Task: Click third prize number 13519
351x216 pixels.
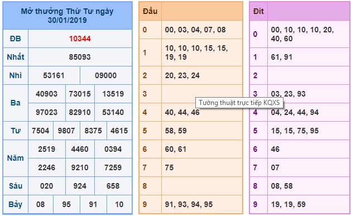Action: coord(113,94)
